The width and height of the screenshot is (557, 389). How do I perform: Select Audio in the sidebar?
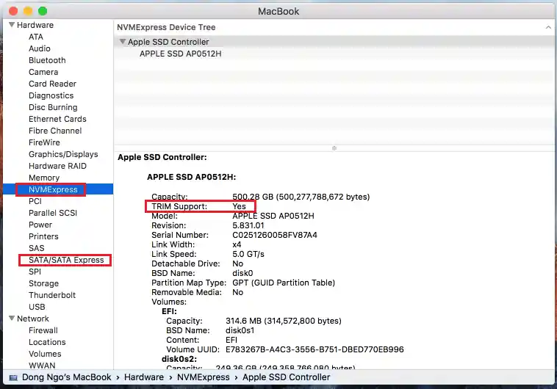pyautogui.click(x=40, y=48)
